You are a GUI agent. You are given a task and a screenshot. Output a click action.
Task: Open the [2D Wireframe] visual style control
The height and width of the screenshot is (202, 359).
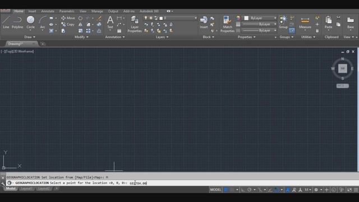23,52
